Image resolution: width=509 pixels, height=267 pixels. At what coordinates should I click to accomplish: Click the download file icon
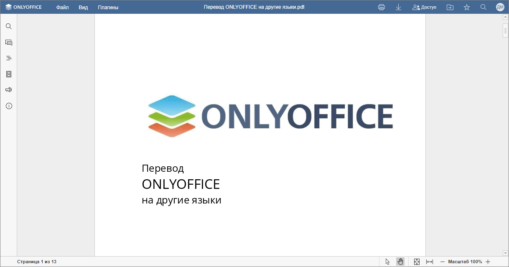click(x=398, y=7)
